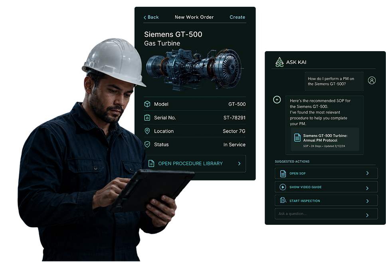
Task: Click the Open SOP action
Action: click(x=326, y=173)
